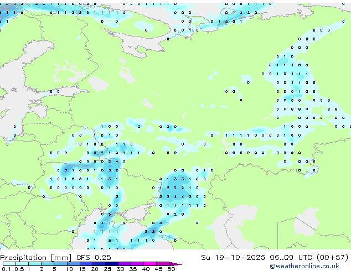Click the '45' legend scale value
Viewport: 351px width, 271px height.
[158, 269]
